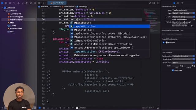
Task: Open the Test navigator diamond icon
Action: (x=22, y=3)
